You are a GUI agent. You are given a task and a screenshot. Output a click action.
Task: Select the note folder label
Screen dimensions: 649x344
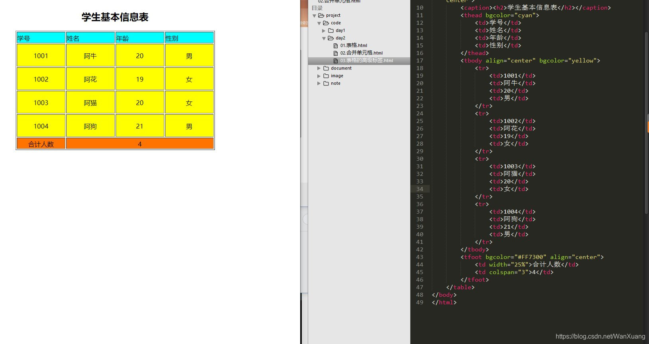coord(336,84)
